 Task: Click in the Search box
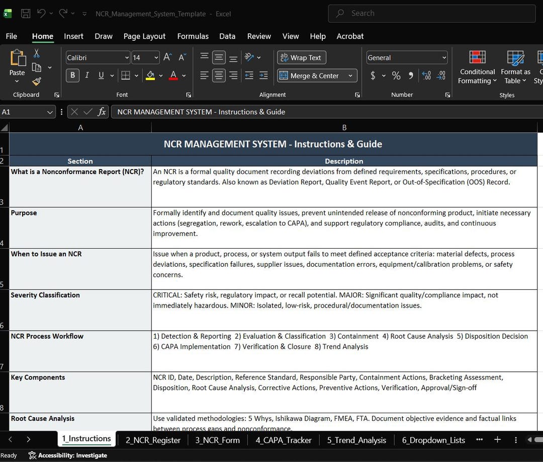pyautogui.click(x=432, y=13)
